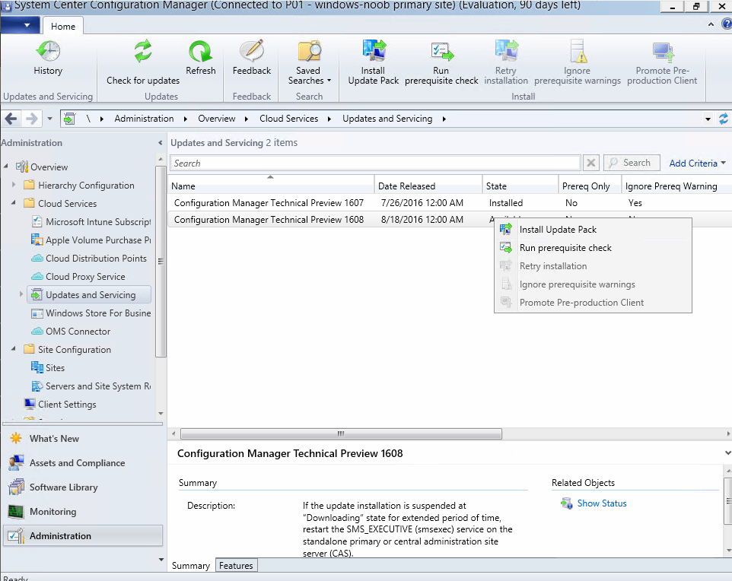
Task: Click the Show Status link
Action: [x=602, y=503]
